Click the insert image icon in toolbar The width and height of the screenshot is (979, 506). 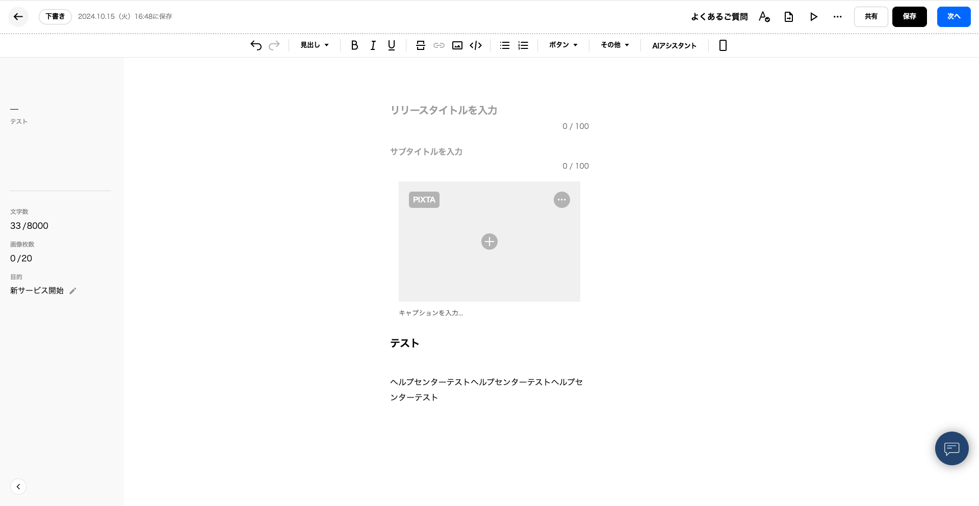click(457, 45)
